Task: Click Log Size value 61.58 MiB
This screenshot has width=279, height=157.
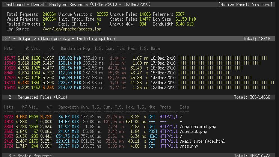Action: [185, 19]
